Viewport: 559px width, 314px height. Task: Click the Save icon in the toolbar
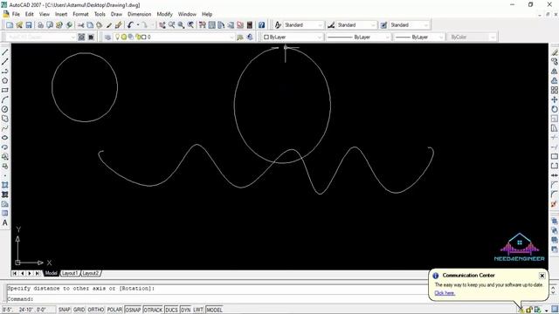tap(29, 25)
